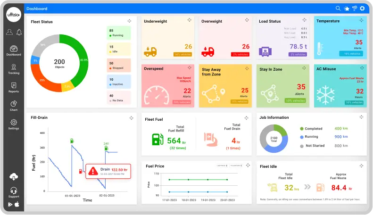This screenshot has height=215, width=373.
Task: Open the notifications bell icon
Action: 19,32
